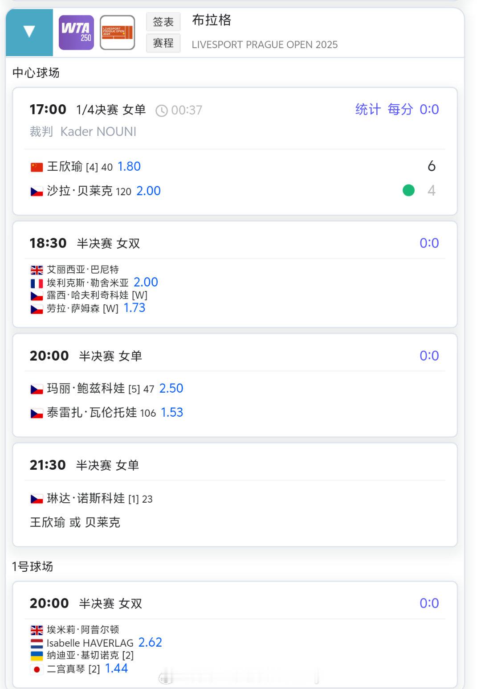Collapse the tournament section with white triangle arrow
481x689 pixels.
click(x=29, y=32)
